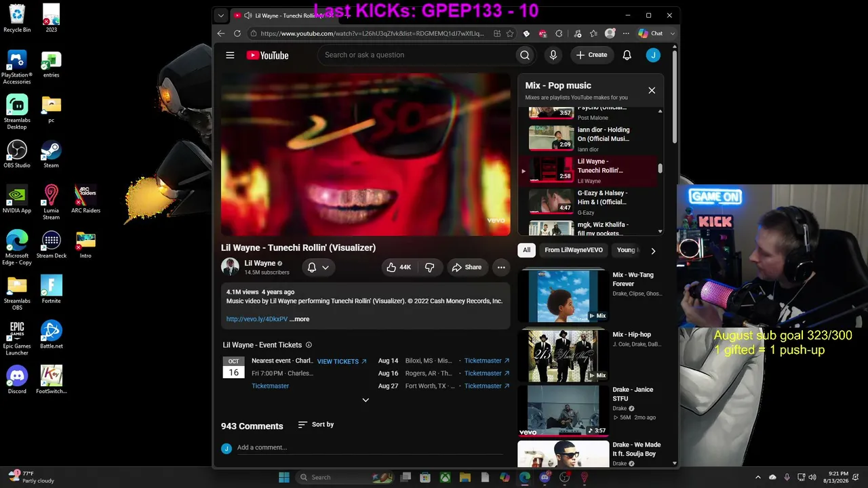Open the Steam desktop shortcut

tap(51, 154)
